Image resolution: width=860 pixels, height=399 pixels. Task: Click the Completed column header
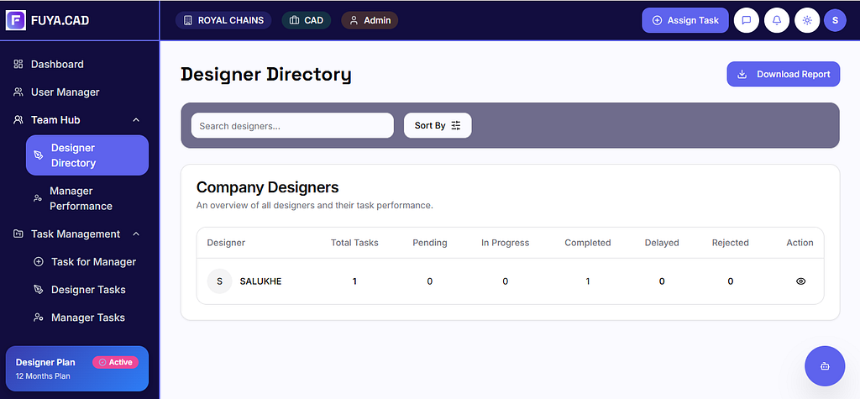[587, 243]
